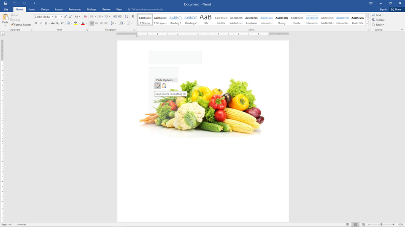Adjust the zoom slider in status bar
Image resolution: width=405 pixels, height=227 pixels.
pos(381,224)
